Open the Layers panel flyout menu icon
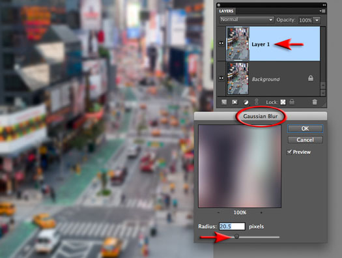The image size is (342, 258). pyautogui.click(x=322, y=11)
